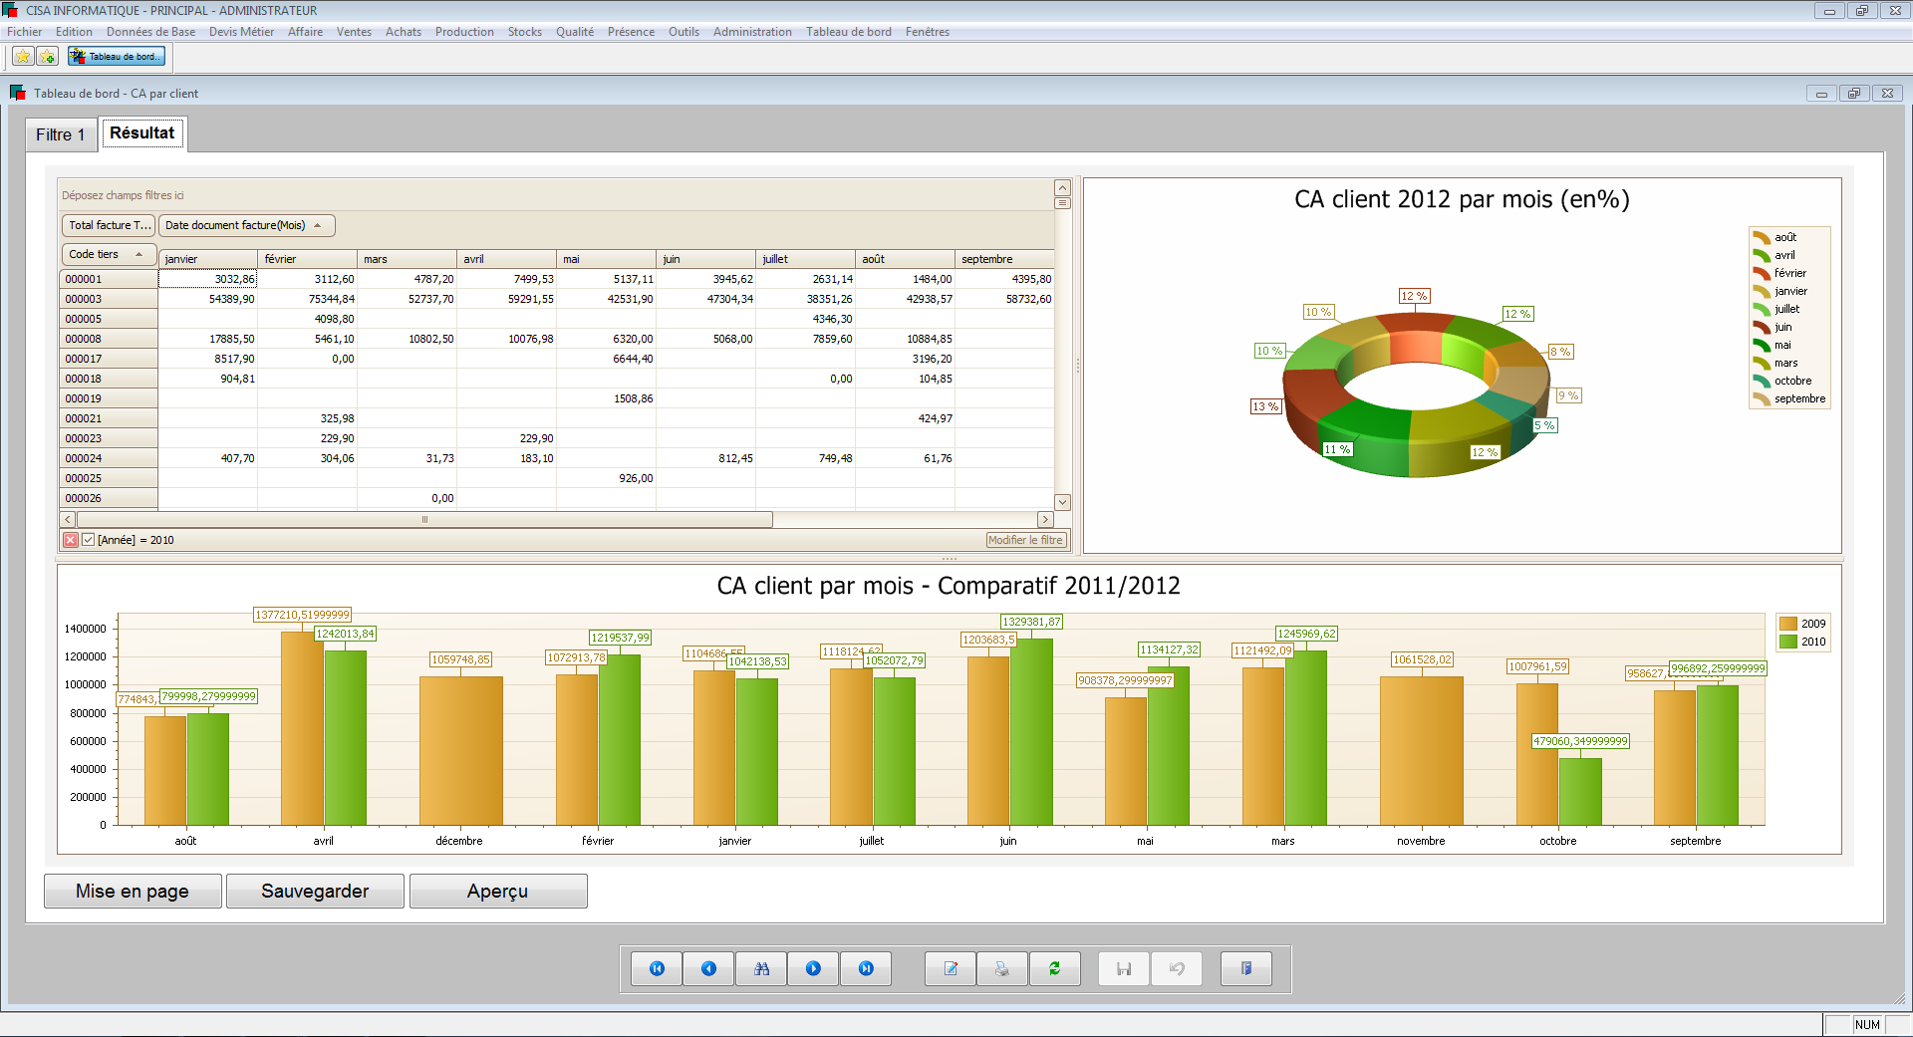Viewport: 1913px width, 1037px height.
Task: Toggle the 2010 series legend entry
Action: [x=1802, y=642]
